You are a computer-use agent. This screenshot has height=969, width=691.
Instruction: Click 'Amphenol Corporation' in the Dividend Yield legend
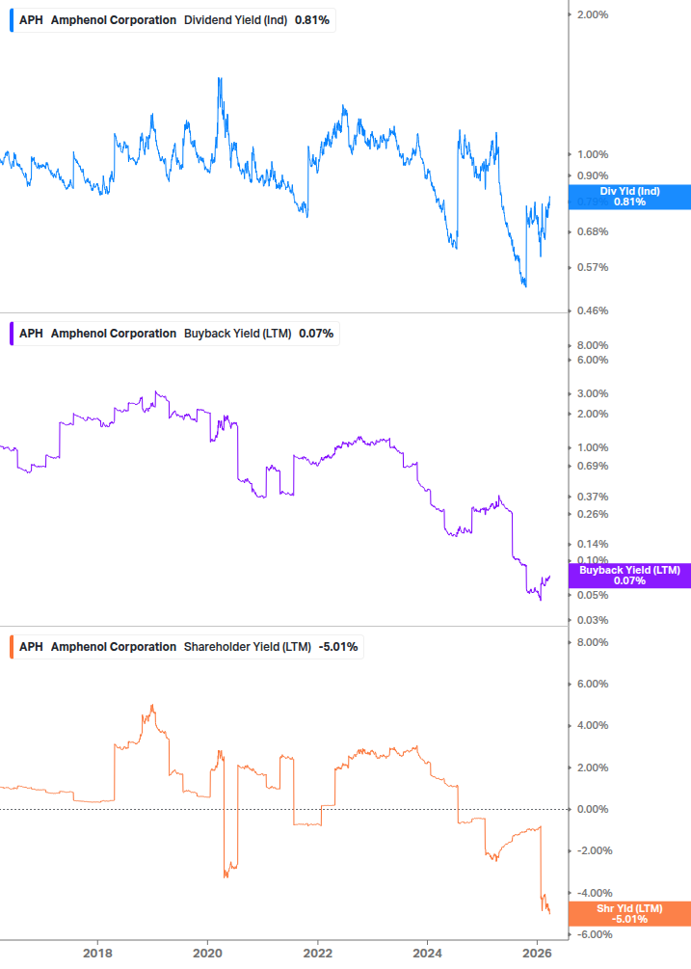pos(114,20)
